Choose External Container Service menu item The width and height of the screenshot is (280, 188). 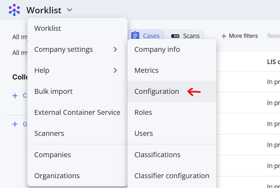[77, 112]
